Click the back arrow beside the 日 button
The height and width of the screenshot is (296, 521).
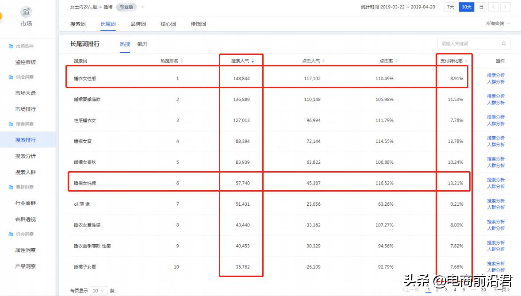pos(494,7)
